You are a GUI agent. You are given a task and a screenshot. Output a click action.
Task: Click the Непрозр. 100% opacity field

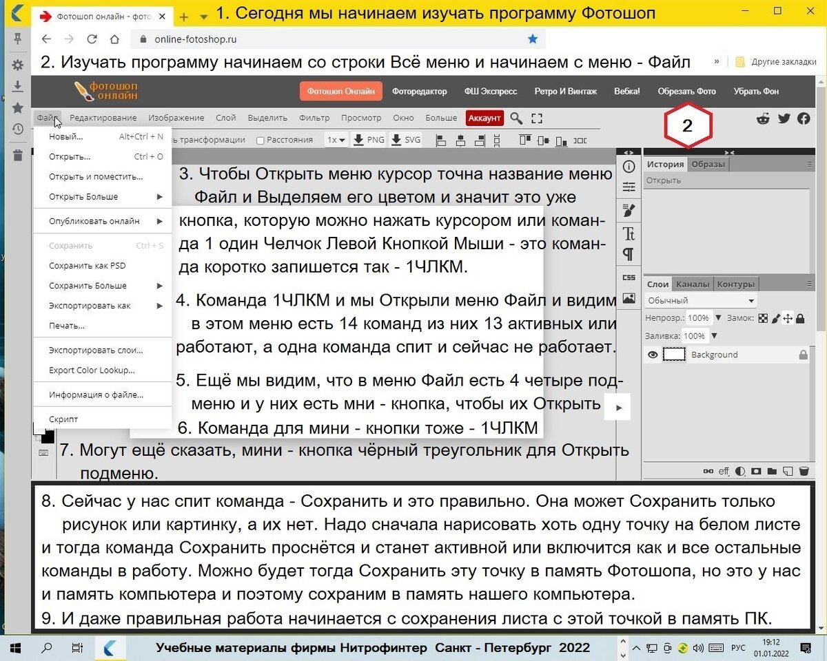click(x=699, y=318)
